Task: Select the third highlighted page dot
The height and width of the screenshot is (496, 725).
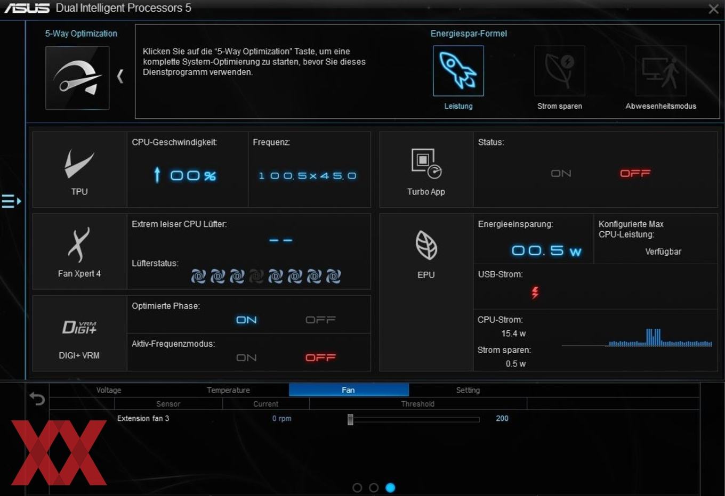Action: [390, 487]
